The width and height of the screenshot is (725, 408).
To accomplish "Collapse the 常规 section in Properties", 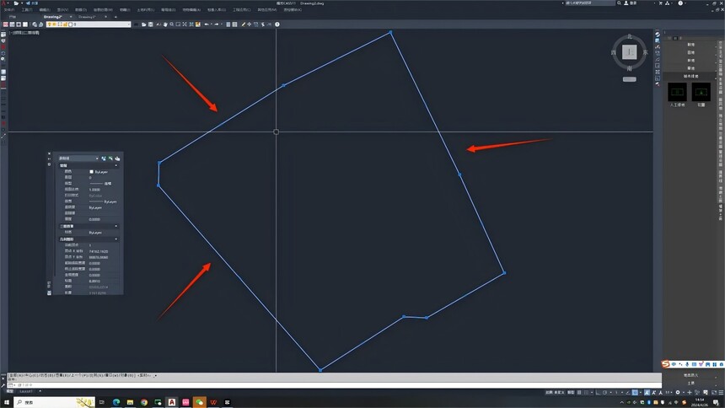I will pyautogui.click(x=116, y=165).
